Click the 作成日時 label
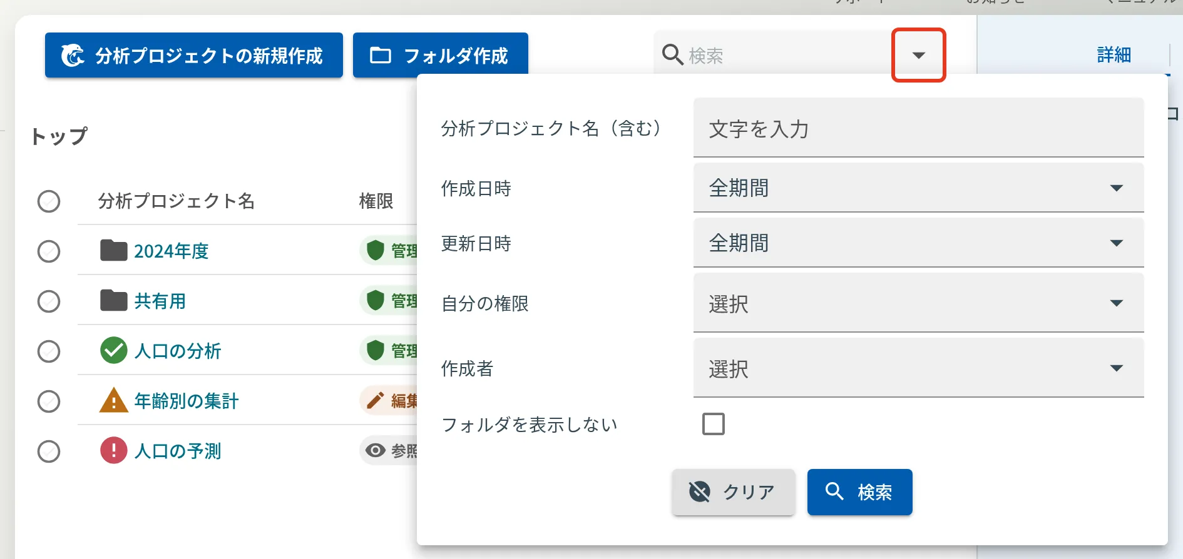 476,188
